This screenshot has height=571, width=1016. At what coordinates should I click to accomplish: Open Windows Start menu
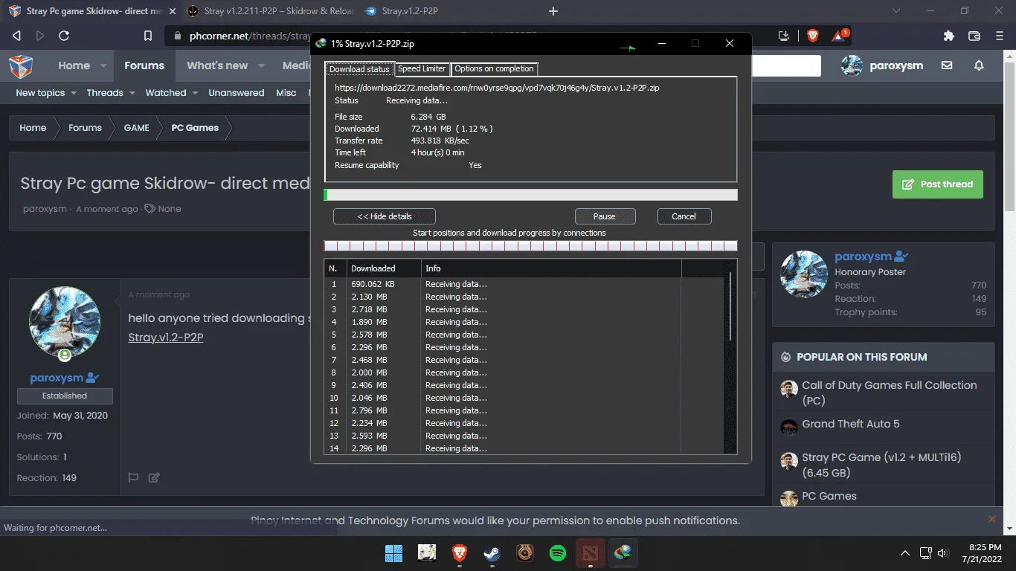point(393,553)
